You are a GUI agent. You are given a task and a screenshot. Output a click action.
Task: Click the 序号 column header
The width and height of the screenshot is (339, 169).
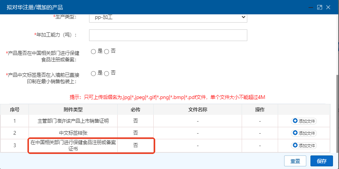[x=15, y=110]
